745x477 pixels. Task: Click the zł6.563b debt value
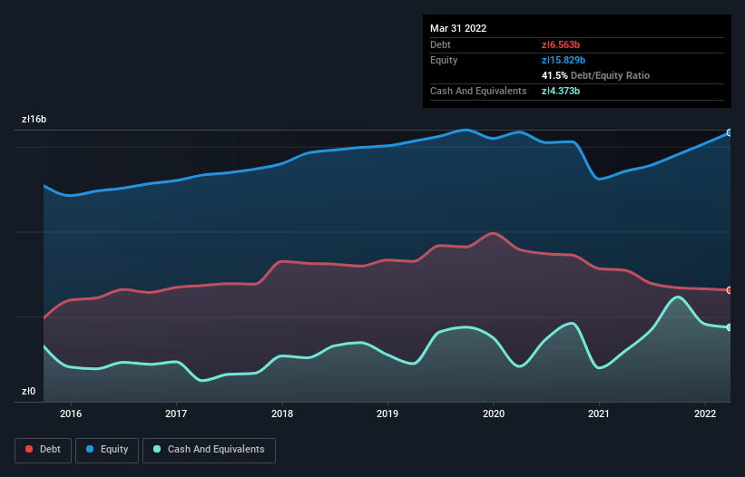pos(561,44)
